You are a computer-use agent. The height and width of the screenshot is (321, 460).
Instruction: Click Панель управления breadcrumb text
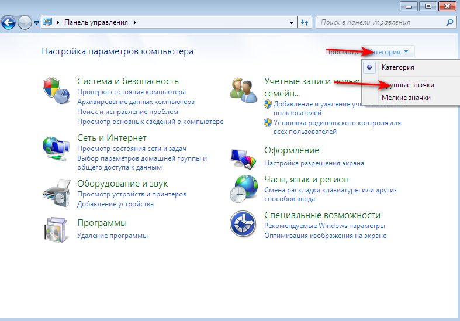(96, 22)
